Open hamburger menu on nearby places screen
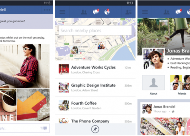Viewport: 190px width, 136px height. click(x=62, y=12)
